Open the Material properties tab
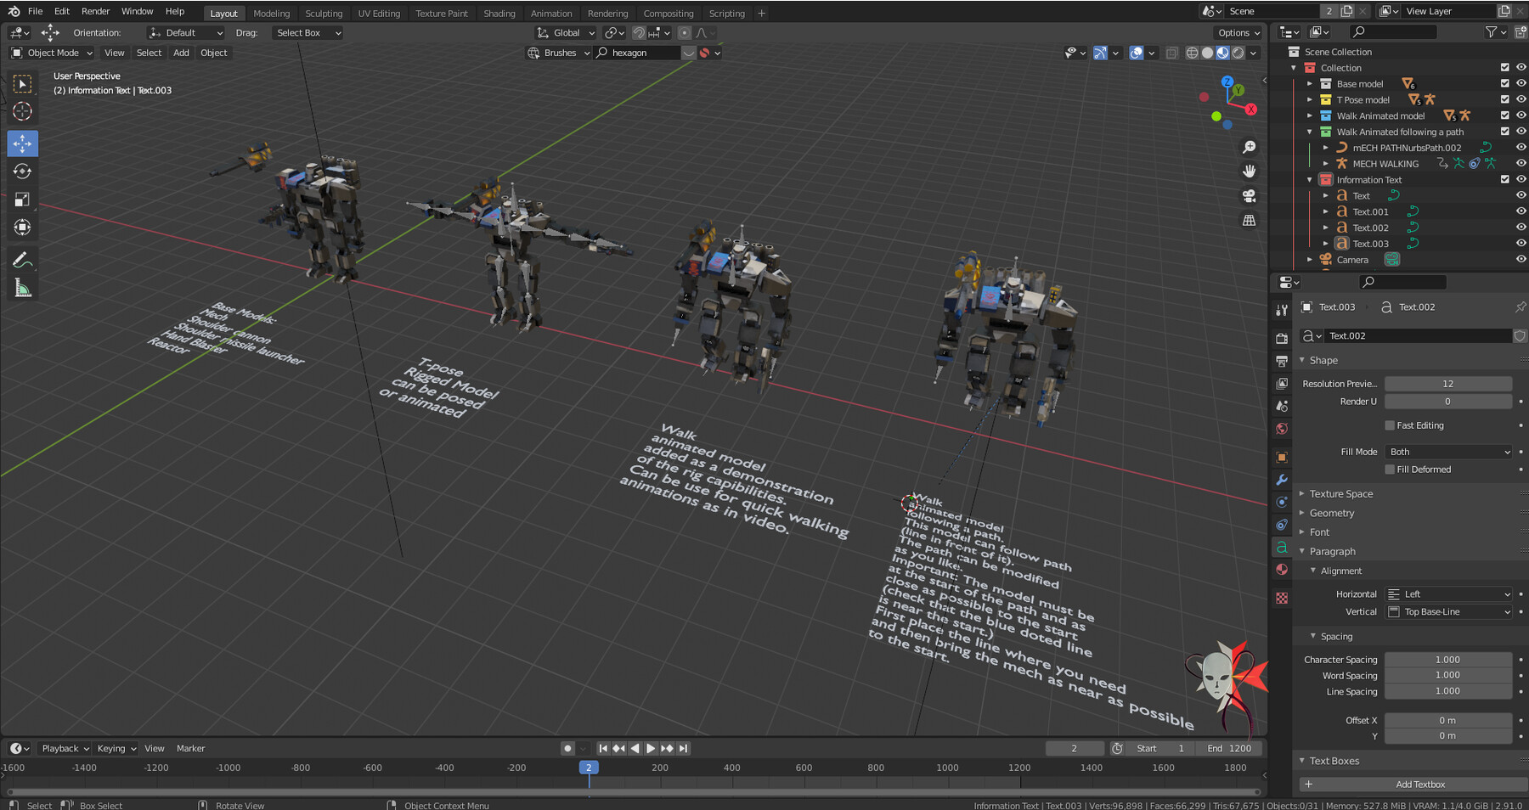 point(1282,569)
